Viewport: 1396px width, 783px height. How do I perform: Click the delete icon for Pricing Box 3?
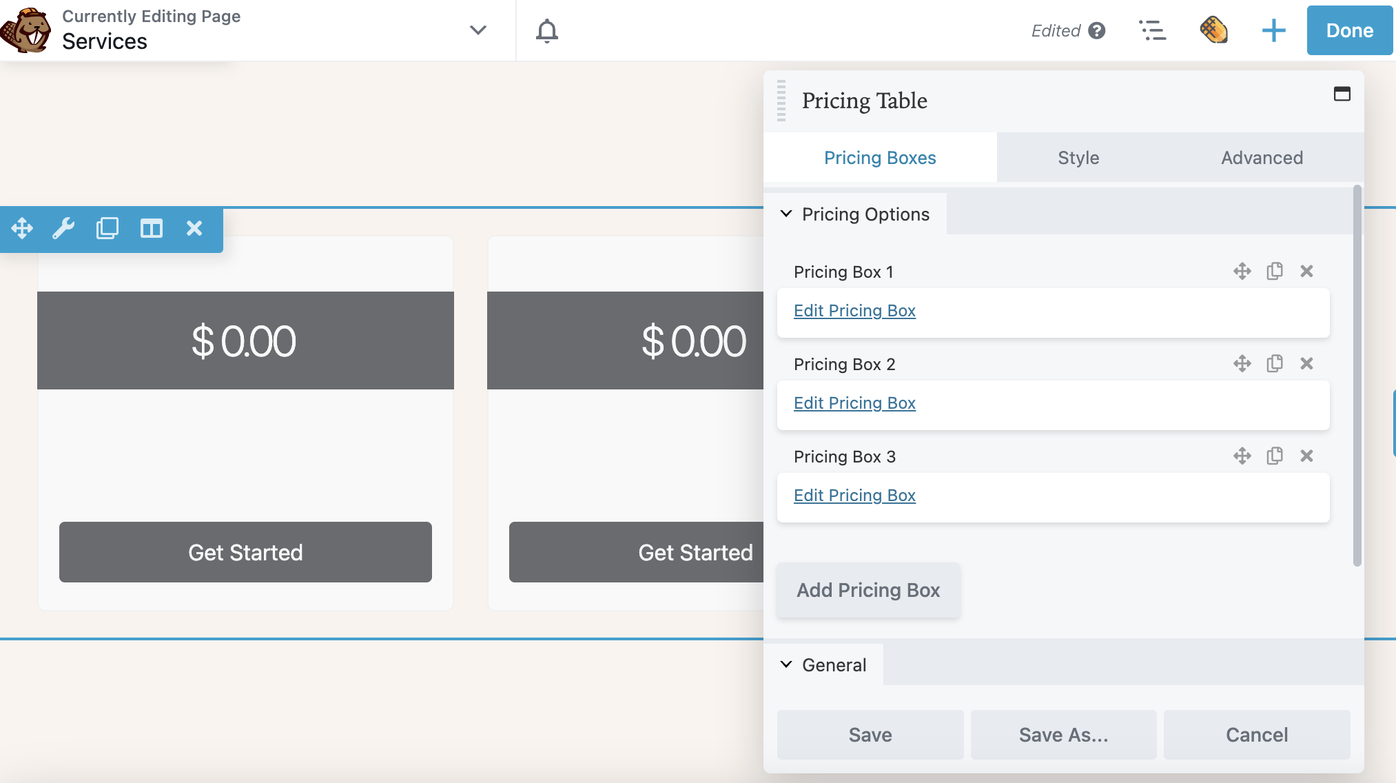(1306, 455)
